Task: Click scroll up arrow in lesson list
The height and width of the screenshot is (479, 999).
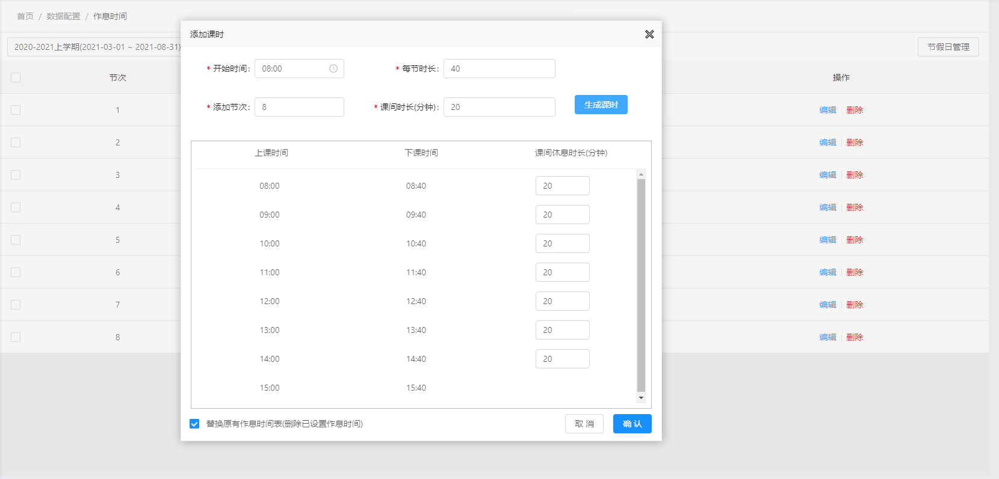Action: click(641, 174)
